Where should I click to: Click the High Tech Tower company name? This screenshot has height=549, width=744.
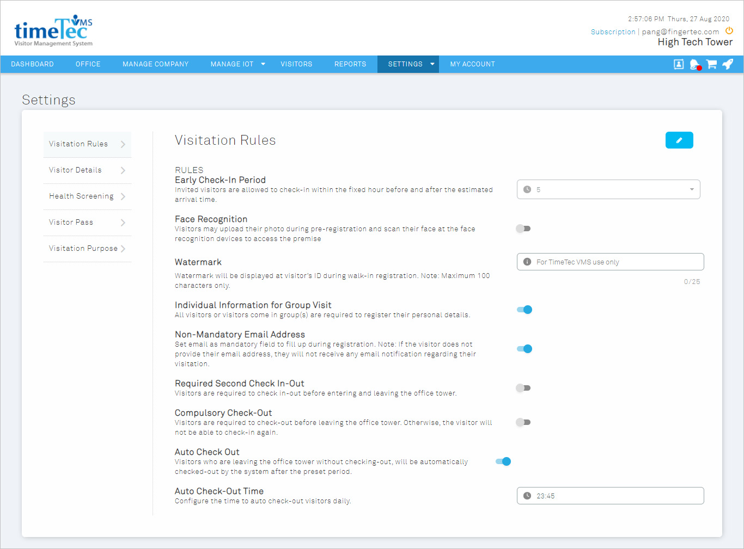click(x=695, y=42)
